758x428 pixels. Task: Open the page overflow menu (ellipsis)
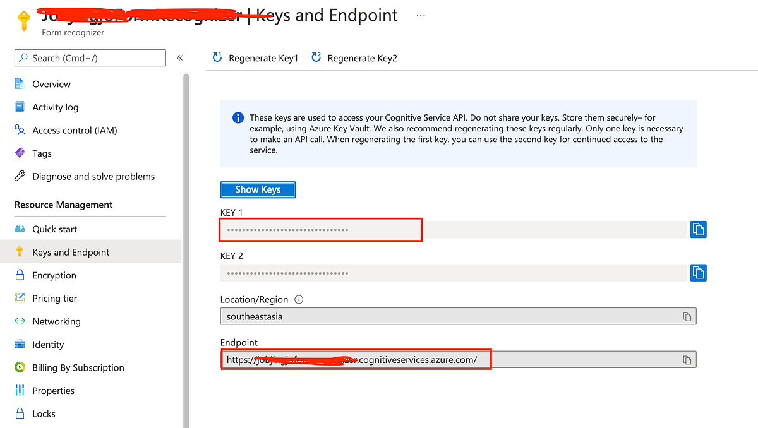[420, 14]
